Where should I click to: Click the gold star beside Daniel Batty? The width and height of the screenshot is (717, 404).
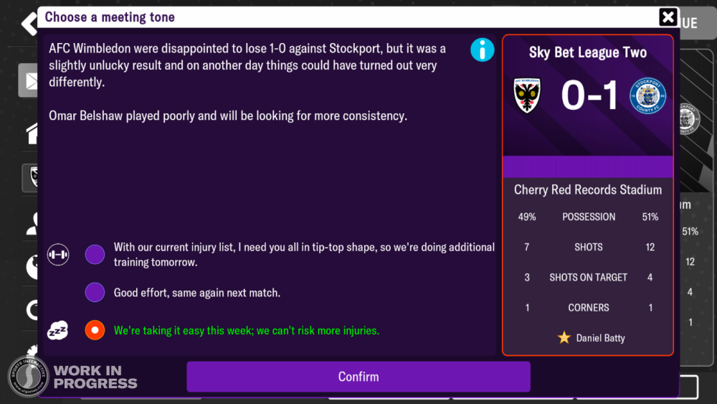[x=564, y=338]
